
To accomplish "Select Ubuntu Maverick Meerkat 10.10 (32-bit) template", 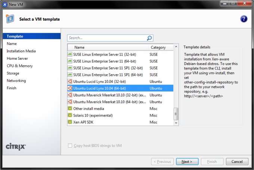I will tap(120, 95).
